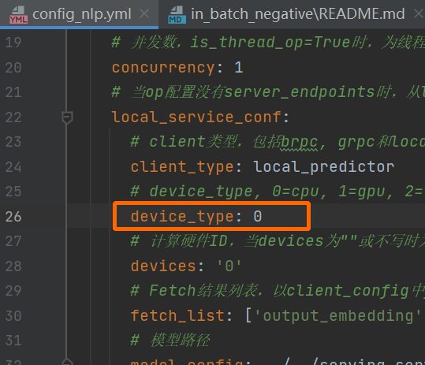The image size is (425, 365).
Task: Click the client_type key on line 24
Action: pos(182,167)
